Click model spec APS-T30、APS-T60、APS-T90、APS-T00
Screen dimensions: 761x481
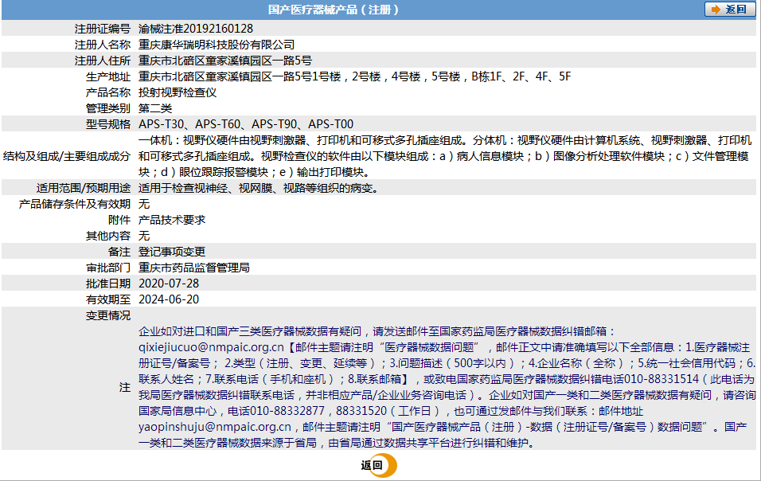tap(246, 124)
